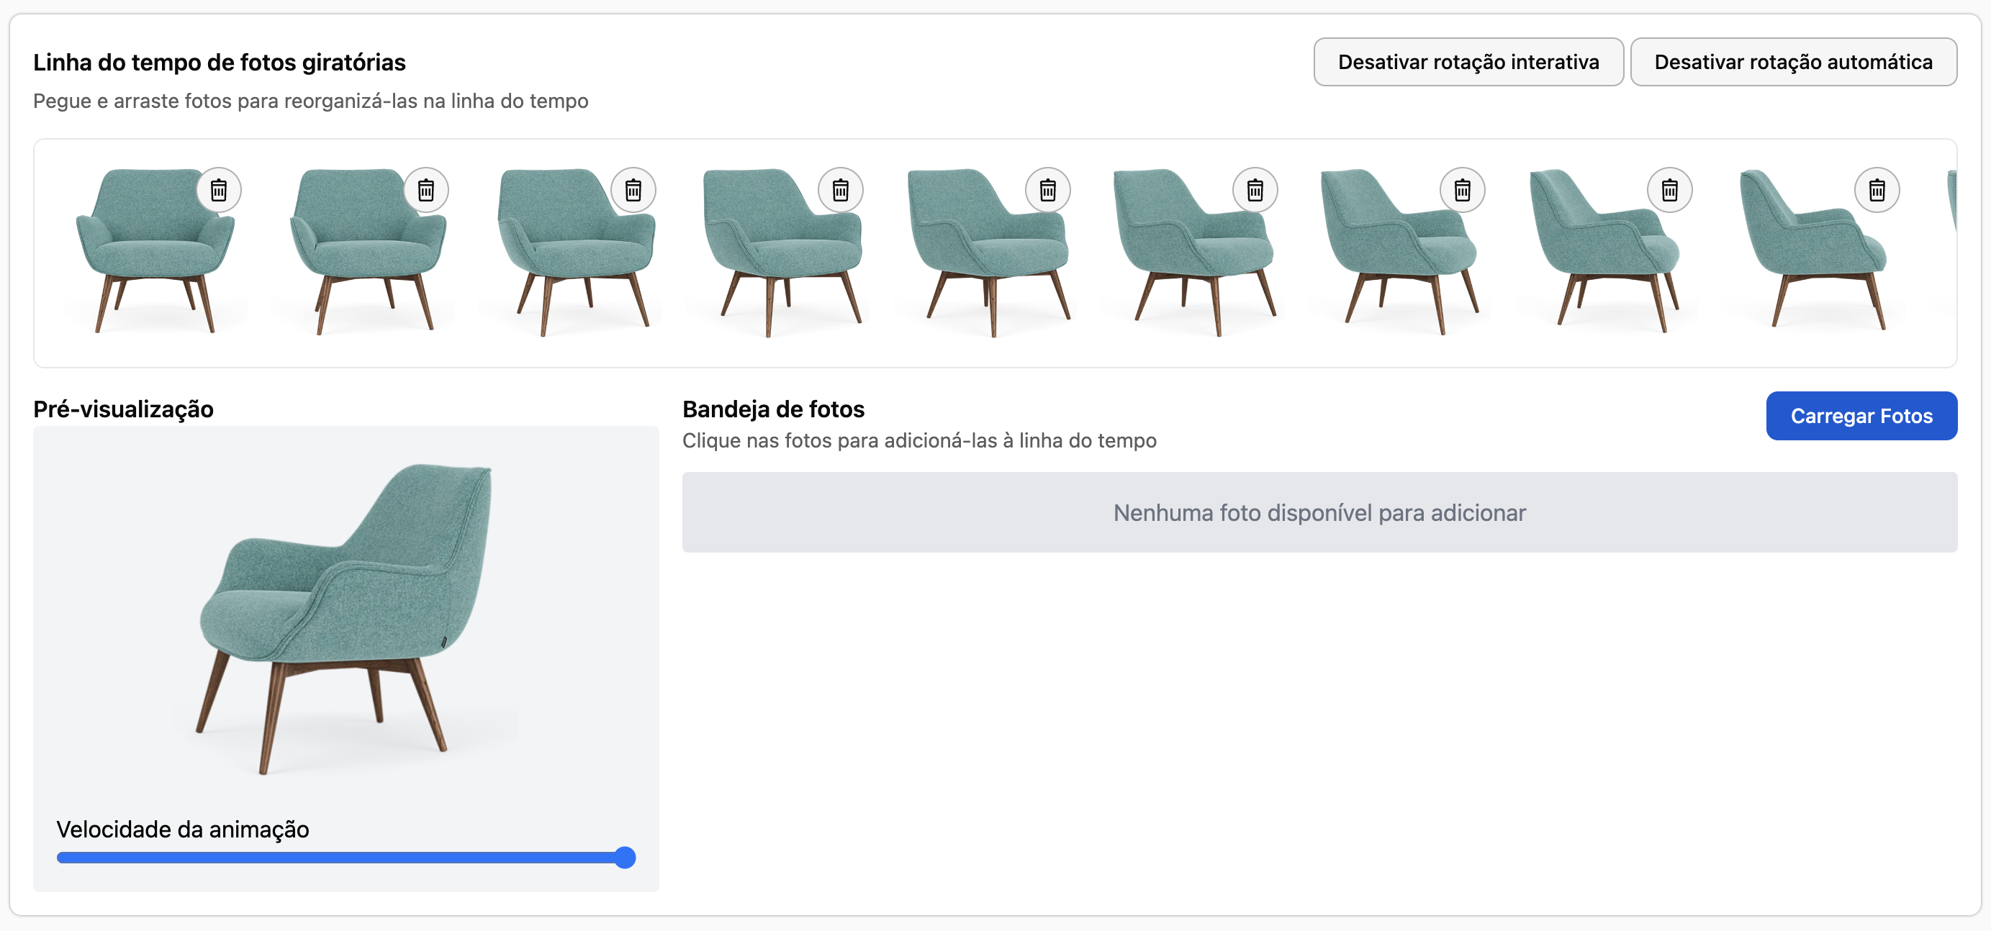This screenshot has width=1991, height=931.
Task: Remove the sixth timeline chair photo
Action: click(x=1255, y=190)
